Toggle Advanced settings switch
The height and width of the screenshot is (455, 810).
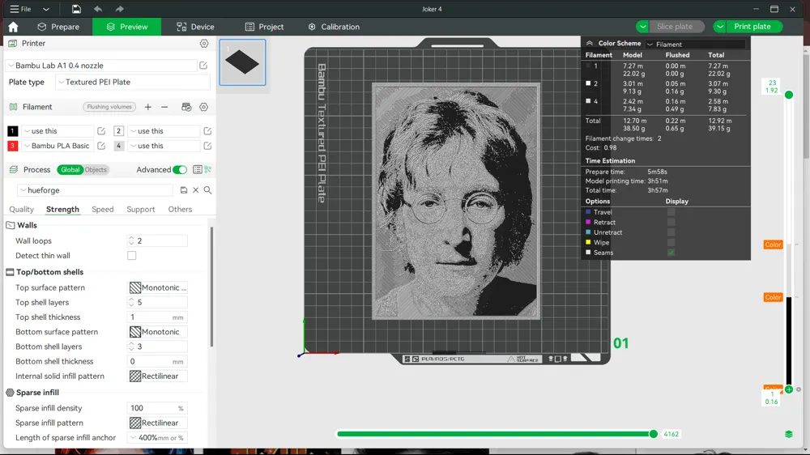(180, 169)
